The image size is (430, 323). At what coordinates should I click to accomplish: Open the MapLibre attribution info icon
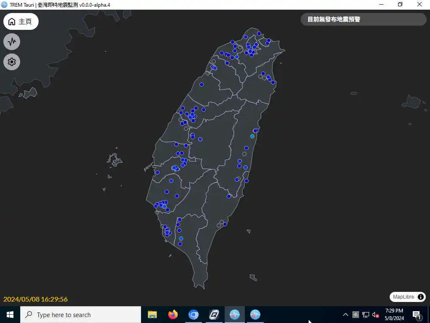click(420, 297)
